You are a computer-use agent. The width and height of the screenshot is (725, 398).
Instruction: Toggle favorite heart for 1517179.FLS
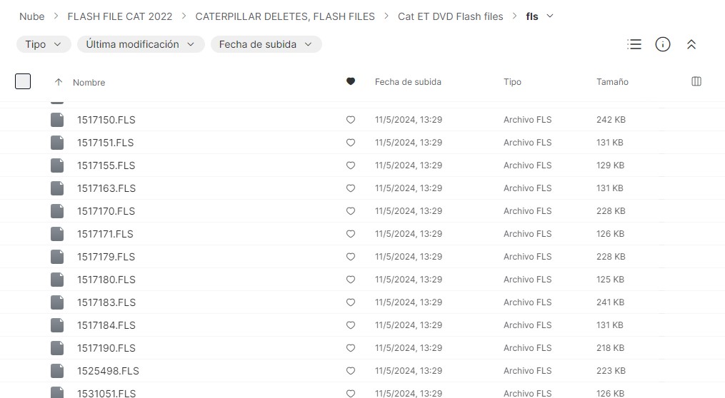[350, 257]
